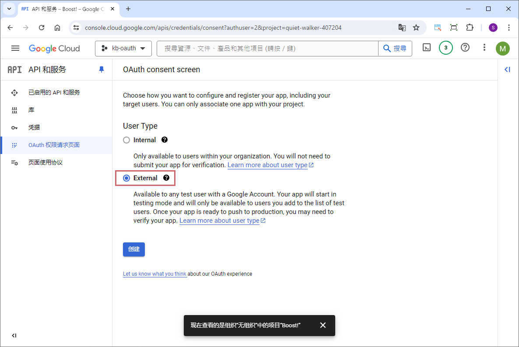This screenshot has height=347, width=519.
Task: Open the kb-oauth project selector dropdown
Action: click(x=123, y=49)
